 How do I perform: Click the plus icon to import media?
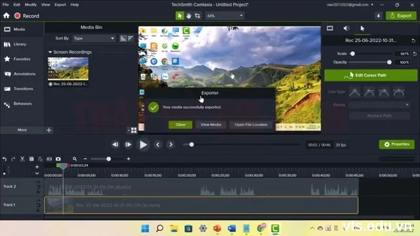[49, 130]
